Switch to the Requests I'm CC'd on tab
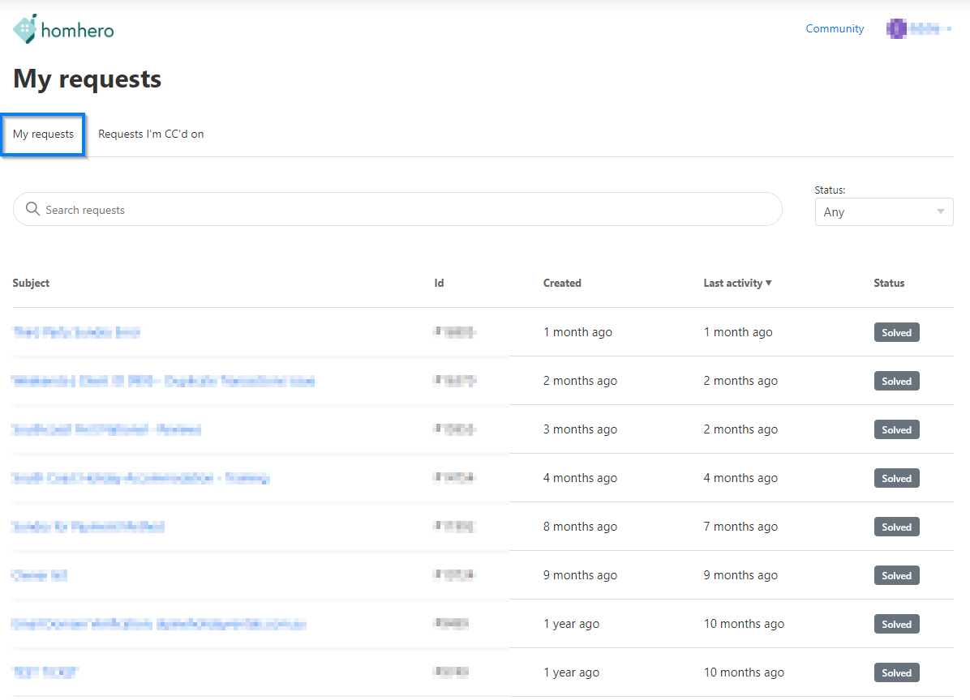 coord(151,134)
